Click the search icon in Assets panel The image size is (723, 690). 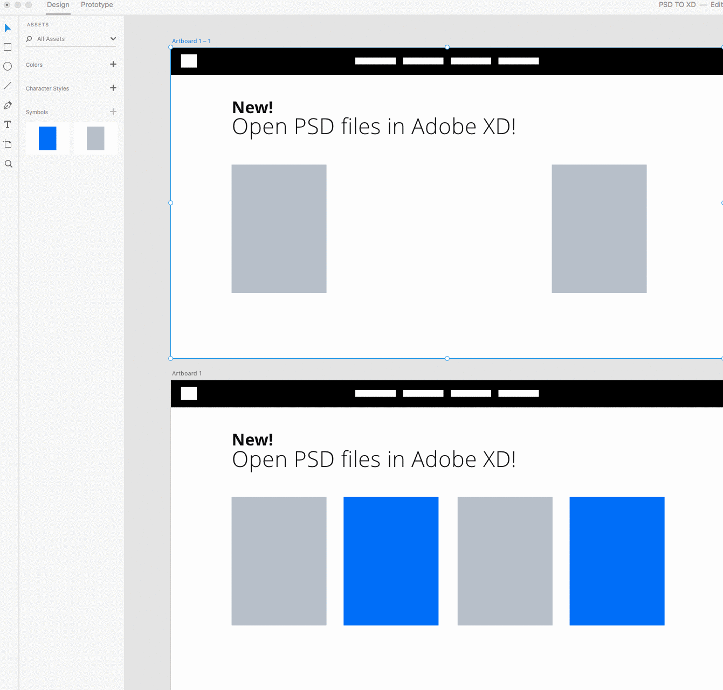tap(29, 39)
